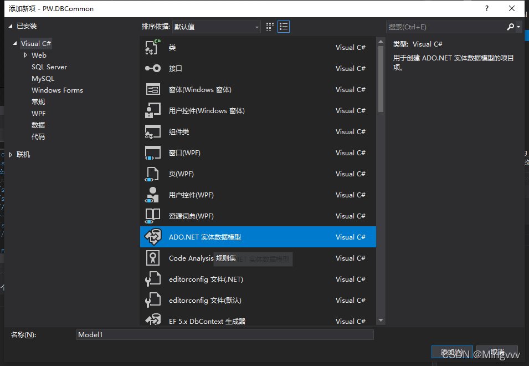Image resolution: width=529 pixels, height=366 pixels.
Task: Select the MySQL category
Action: 43,78
